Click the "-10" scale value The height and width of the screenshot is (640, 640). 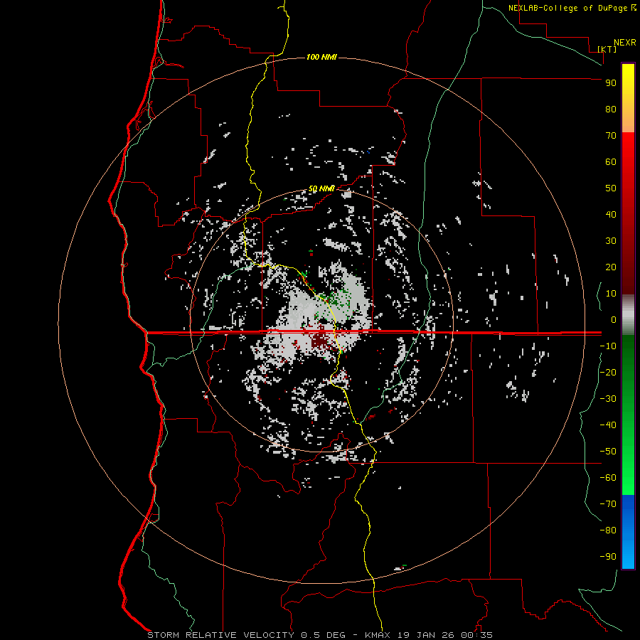tap(608, 346)
